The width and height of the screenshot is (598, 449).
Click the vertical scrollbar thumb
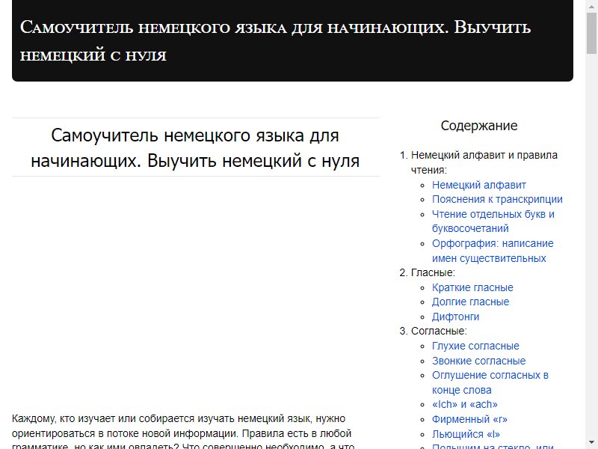[x=591, y=33]
